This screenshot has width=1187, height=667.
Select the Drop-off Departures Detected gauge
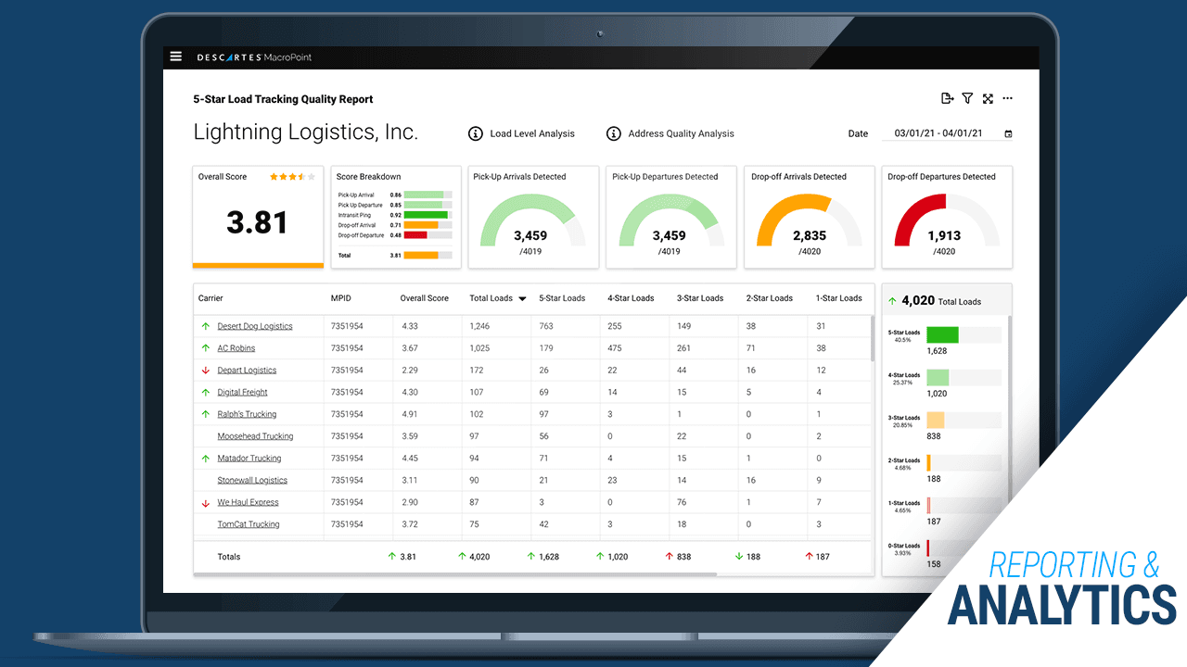pyautogui.click(x=946, y=218)
